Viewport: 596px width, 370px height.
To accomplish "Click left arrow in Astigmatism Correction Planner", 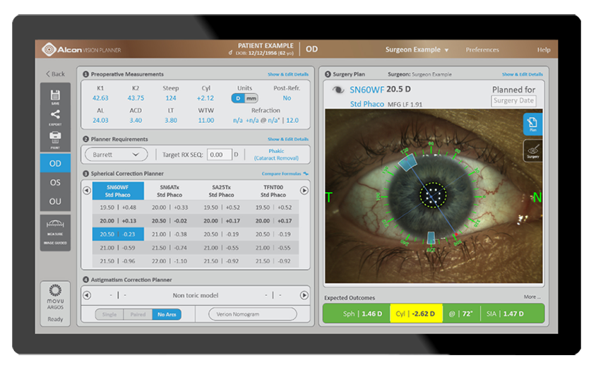I will (x=87, y=295).
